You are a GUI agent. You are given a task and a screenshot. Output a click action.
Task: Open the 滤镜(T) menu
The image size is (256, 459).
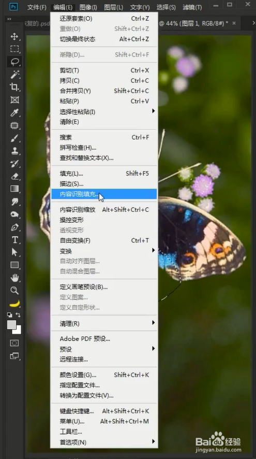[192, 7]
